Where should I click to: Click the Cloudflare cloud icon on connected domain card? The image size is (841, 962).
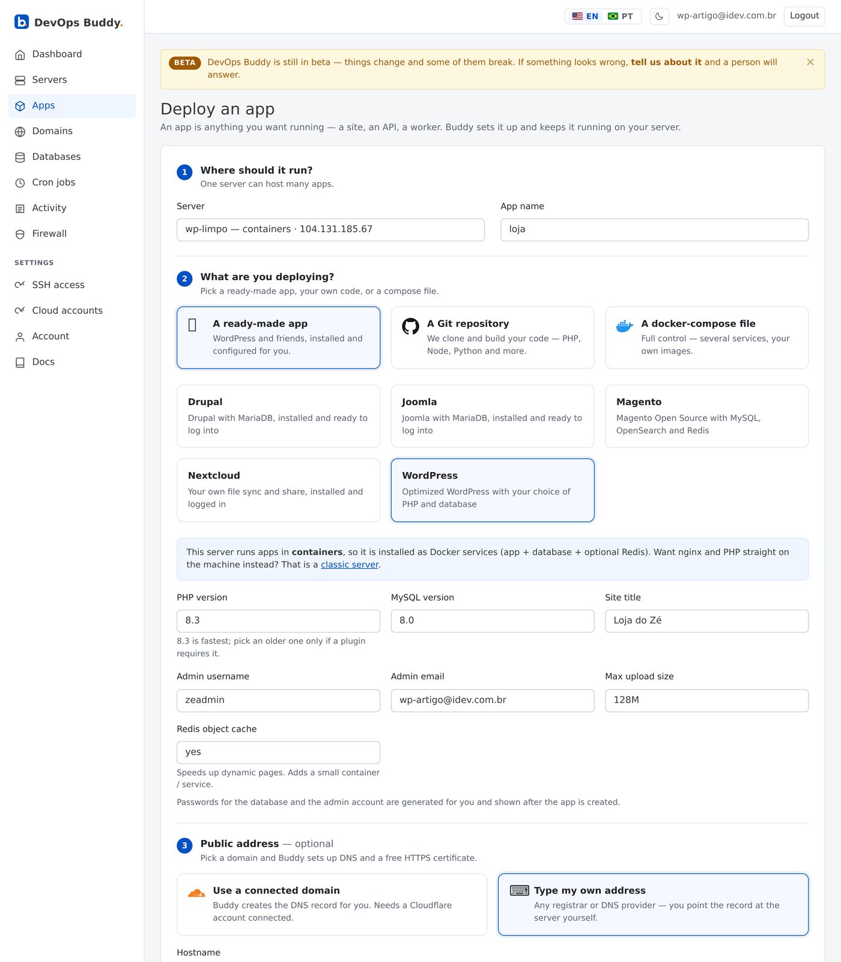(196, 893)
